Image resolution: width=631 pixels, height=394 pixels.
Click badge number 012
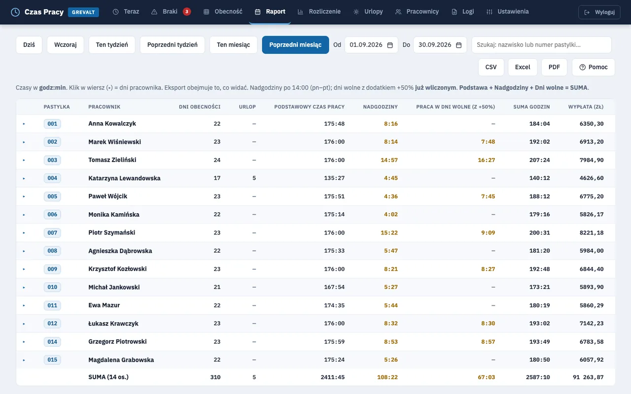[x=52, y=324]
